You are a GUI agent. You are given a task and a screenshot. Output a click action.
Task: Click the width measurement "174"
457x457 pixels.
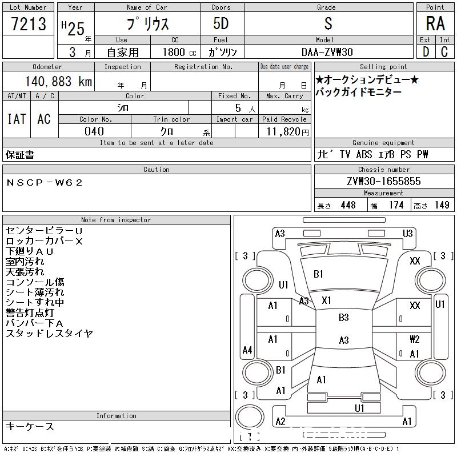(396, 205)
